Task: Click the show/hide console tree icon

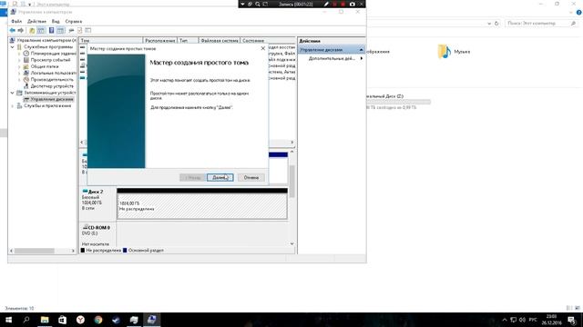Action: pos(41,30)
